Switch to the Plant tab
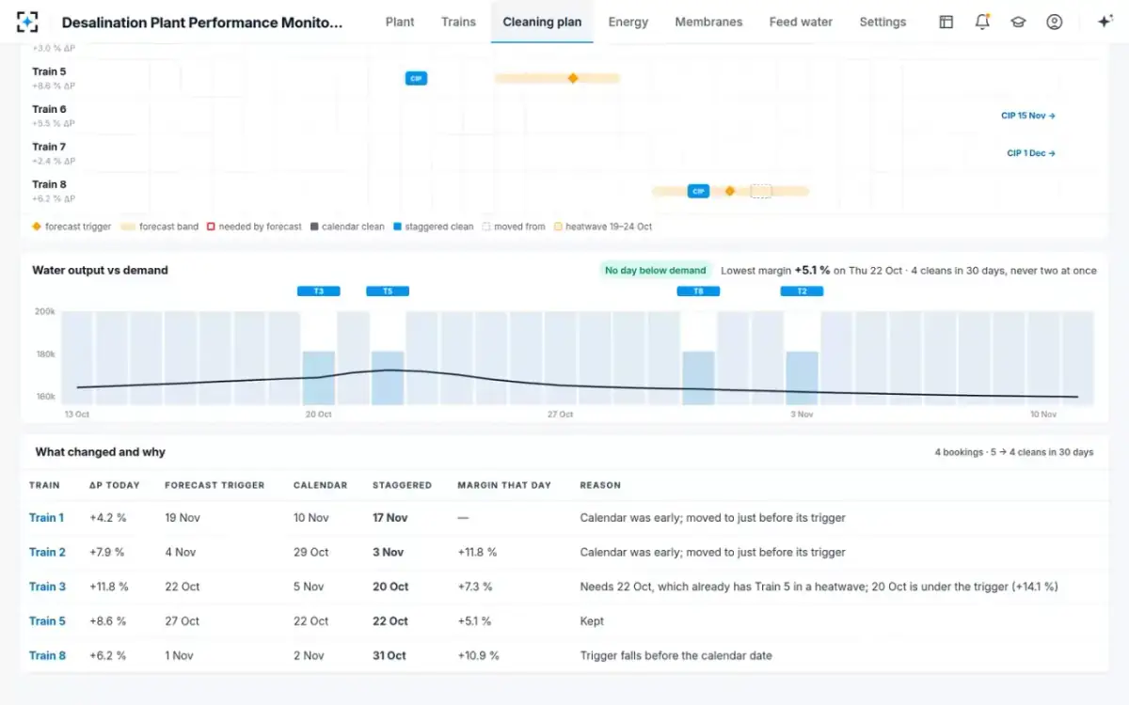The image size is (1129, 705). (400, 22)
